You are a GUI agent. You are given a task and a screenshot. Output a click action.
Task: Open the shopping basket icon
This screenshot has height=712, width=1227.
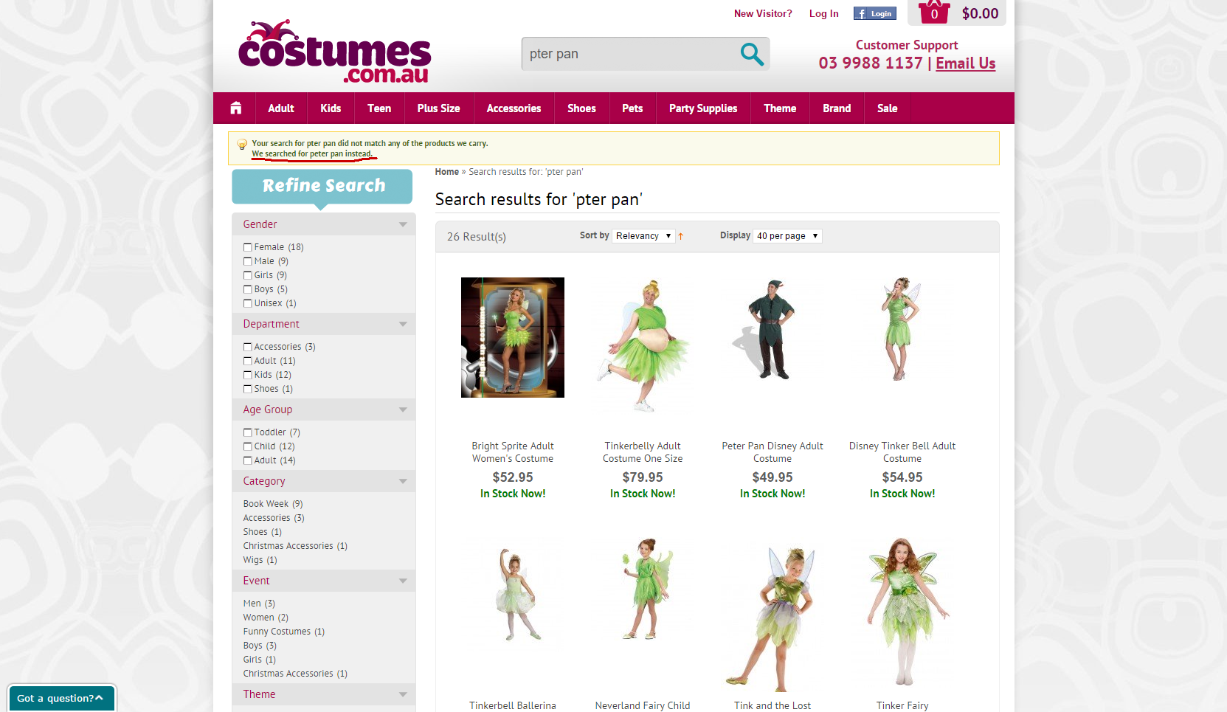coord(933,12)
